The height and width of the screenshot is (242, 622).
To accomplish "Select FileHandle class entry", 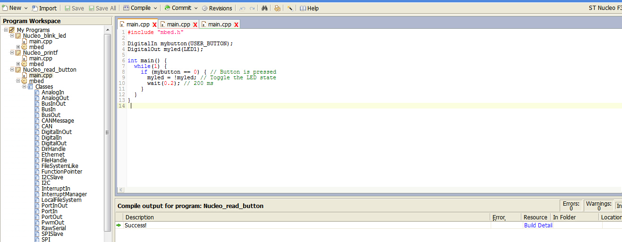I will (x=54, y=160).
